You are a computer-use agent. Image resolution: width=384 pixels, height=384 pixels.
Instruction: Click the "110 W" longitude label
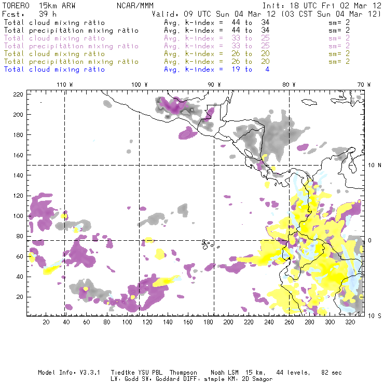(65, 85)
